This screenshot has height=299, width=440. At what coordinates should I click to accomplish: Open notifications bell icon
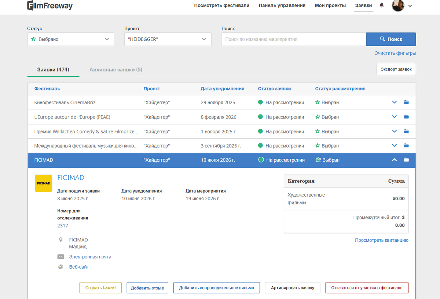tap(382, 5)
